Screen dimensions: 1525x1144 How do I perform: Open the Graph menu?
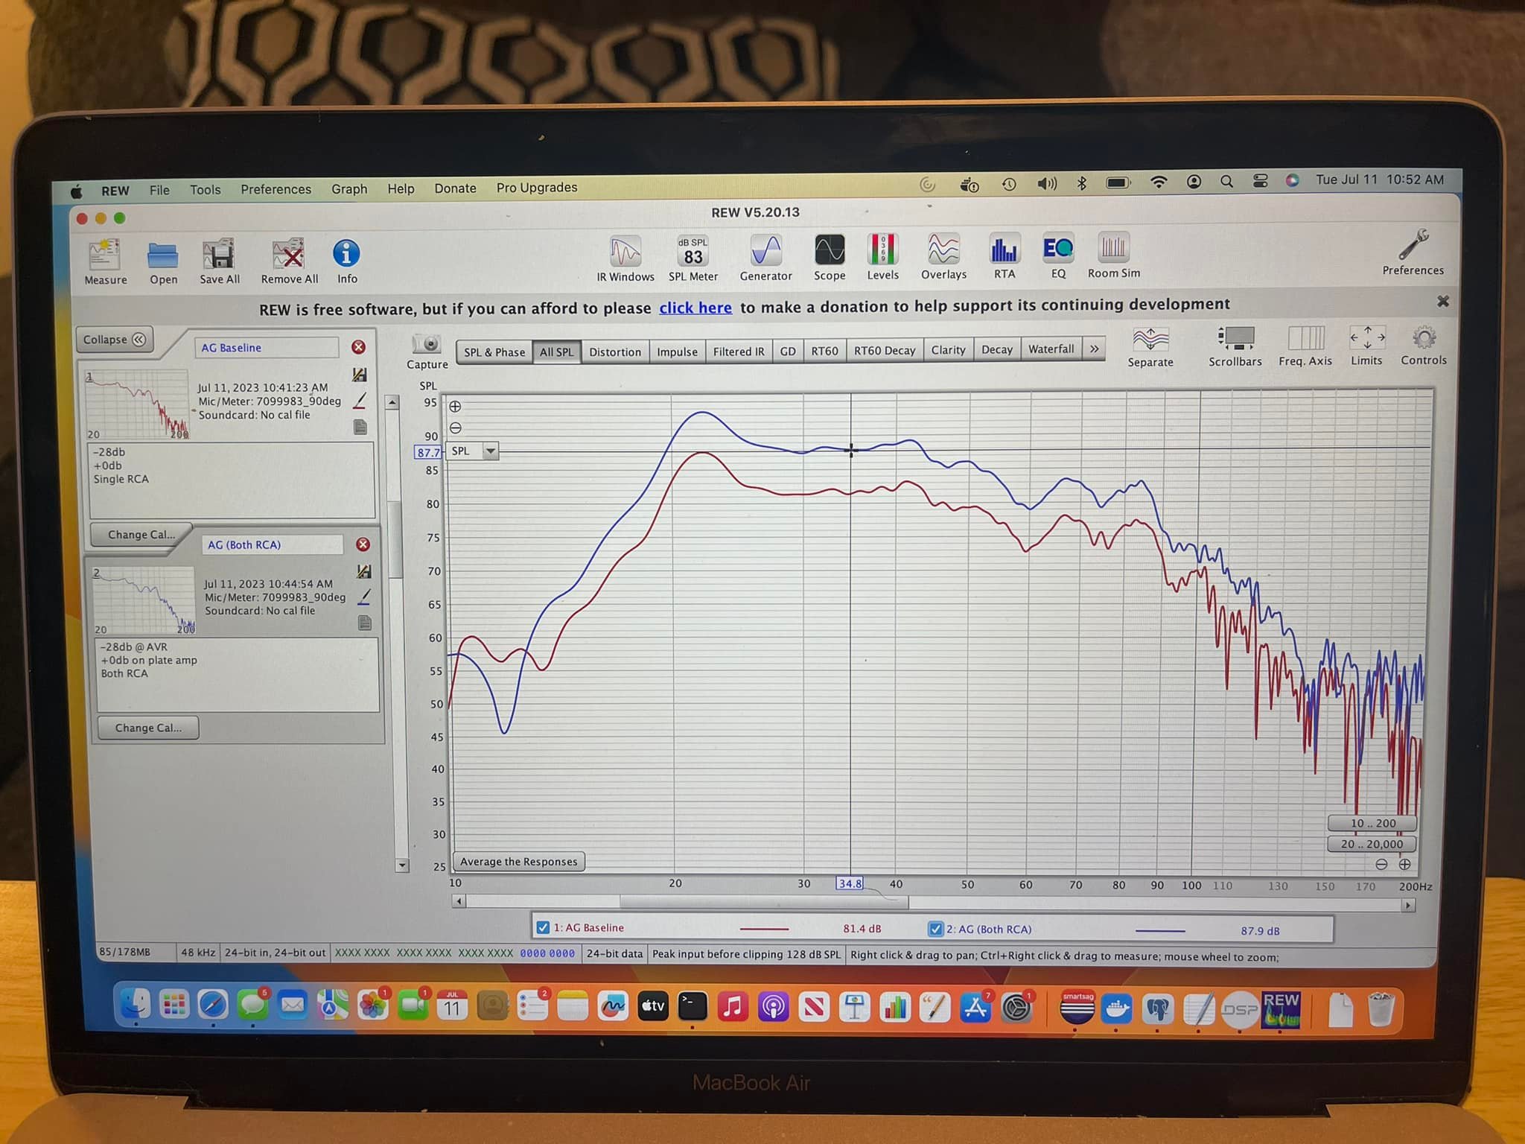349,189
